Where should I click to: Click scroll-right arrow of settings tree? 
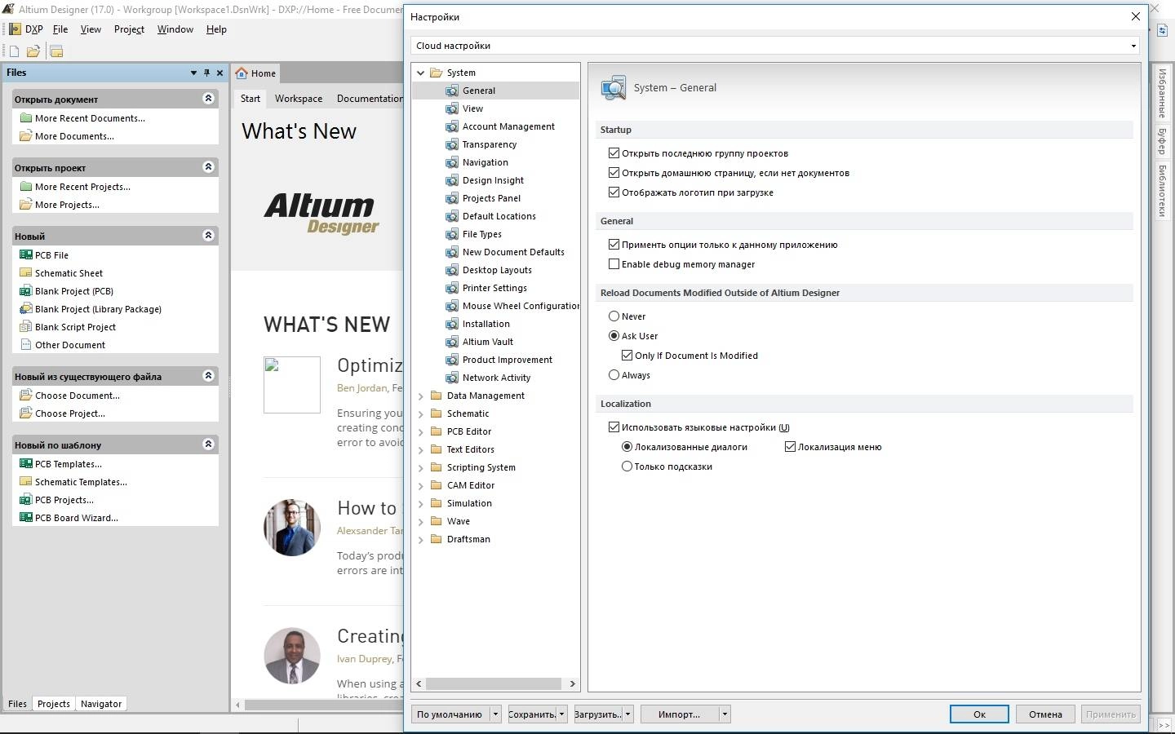point(572,683)
